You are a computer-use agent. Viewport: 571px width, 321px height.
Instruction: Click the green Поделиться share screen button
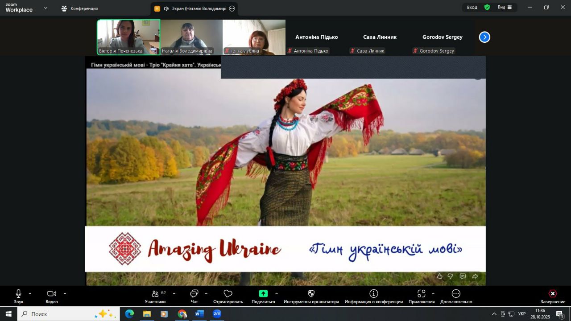click(x=263, y=294)
